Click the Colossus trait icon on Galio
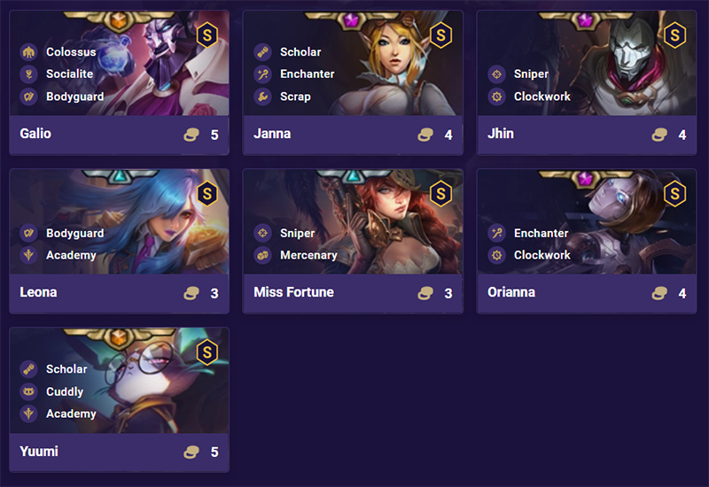This screenshot has width=709, height=487. point(27,52)
